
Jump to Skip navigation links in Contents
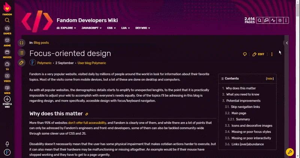tap(245, 107)
